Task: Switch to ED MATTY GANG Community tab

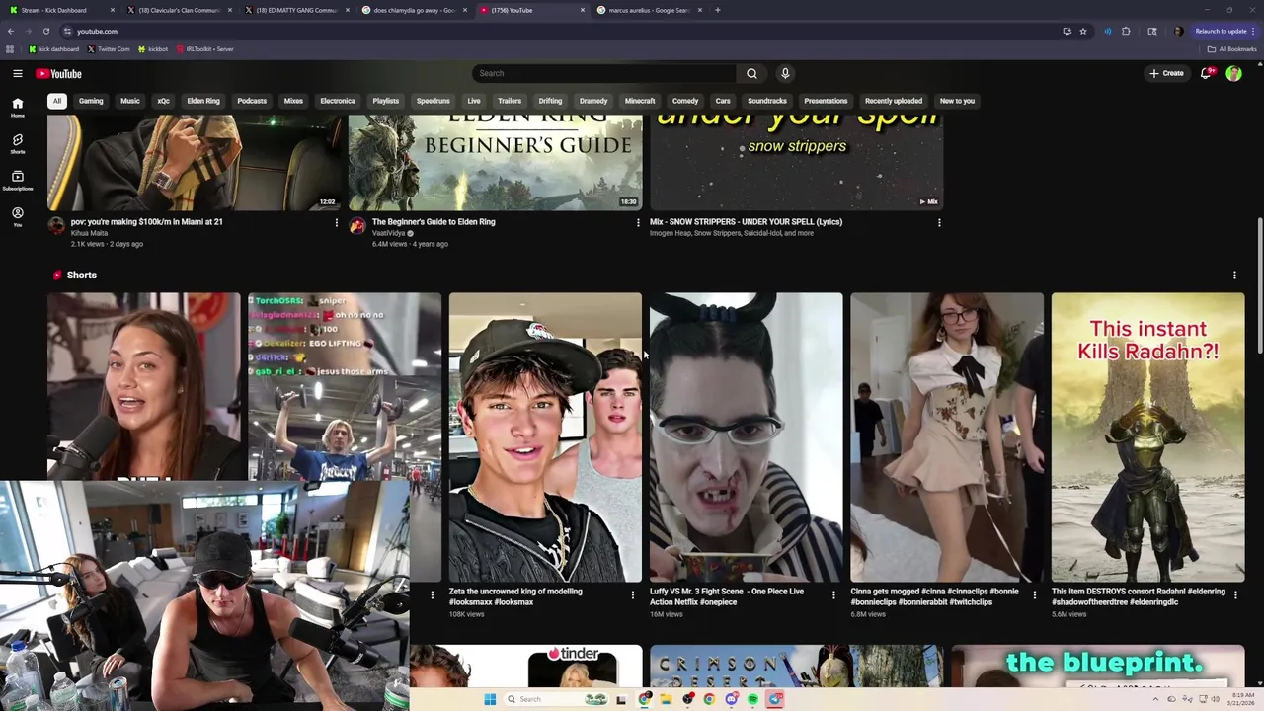Action: (x=295, y=10)
